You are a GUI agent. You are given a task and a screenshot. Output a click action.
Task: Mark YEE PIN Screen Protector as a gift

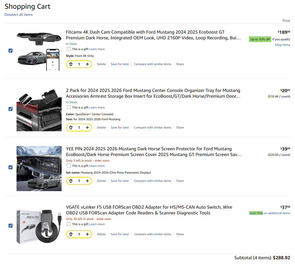click(69, 166)
